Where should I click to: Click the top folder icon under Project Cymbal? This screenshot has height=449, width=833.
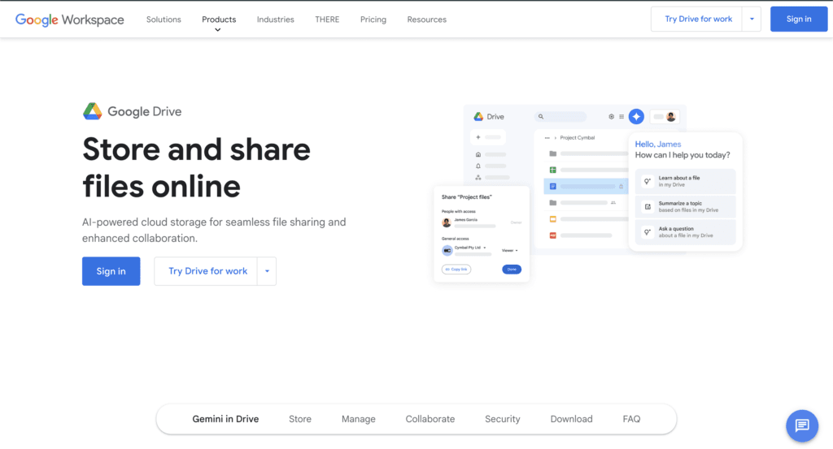(553, 153)
